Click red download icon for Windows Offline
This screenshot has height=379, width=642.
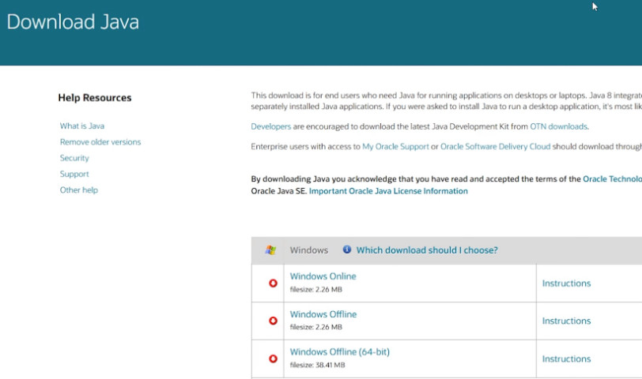[273, 321]
